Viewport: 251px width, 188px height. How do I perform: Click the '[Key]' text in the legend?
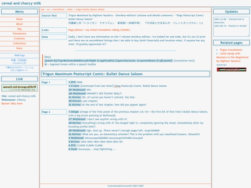[x=47, y=57]
